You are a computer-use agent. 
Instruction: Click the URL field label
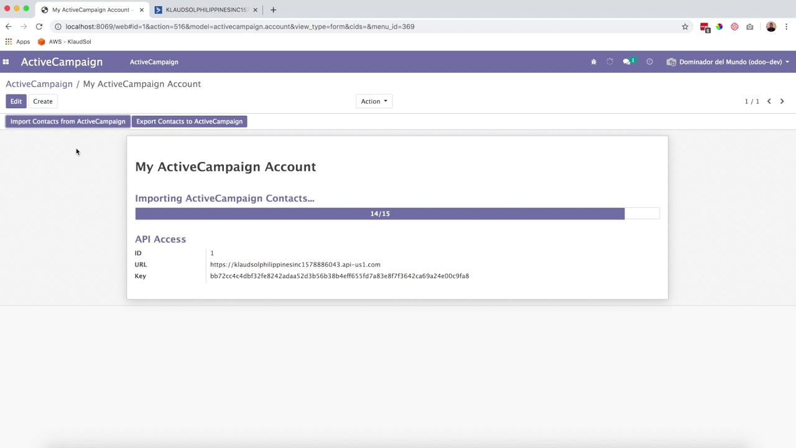pyautogui.click(x=141, y=264)
